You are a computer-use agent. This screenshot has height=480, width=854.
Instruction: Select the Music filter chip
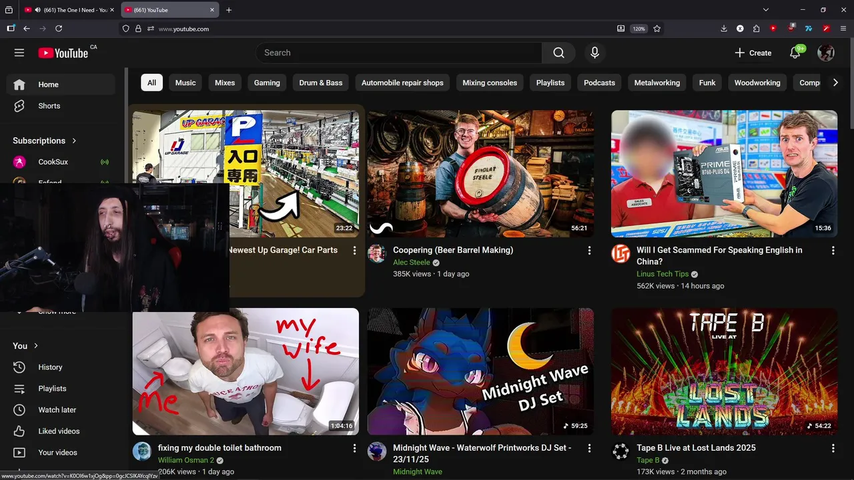point(185,83)
